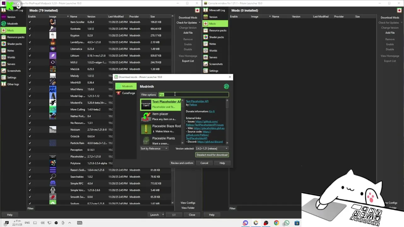
Task: Click star icon at top of ProPrayal window
Action: pyautogui.click(x=197, y=10)
